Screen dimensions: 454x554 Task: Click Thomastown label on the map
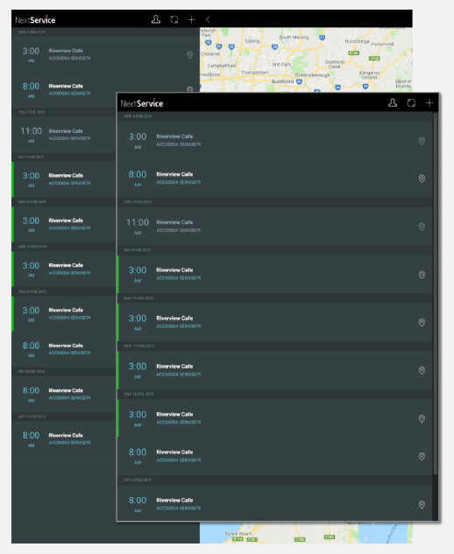(254, 72)
